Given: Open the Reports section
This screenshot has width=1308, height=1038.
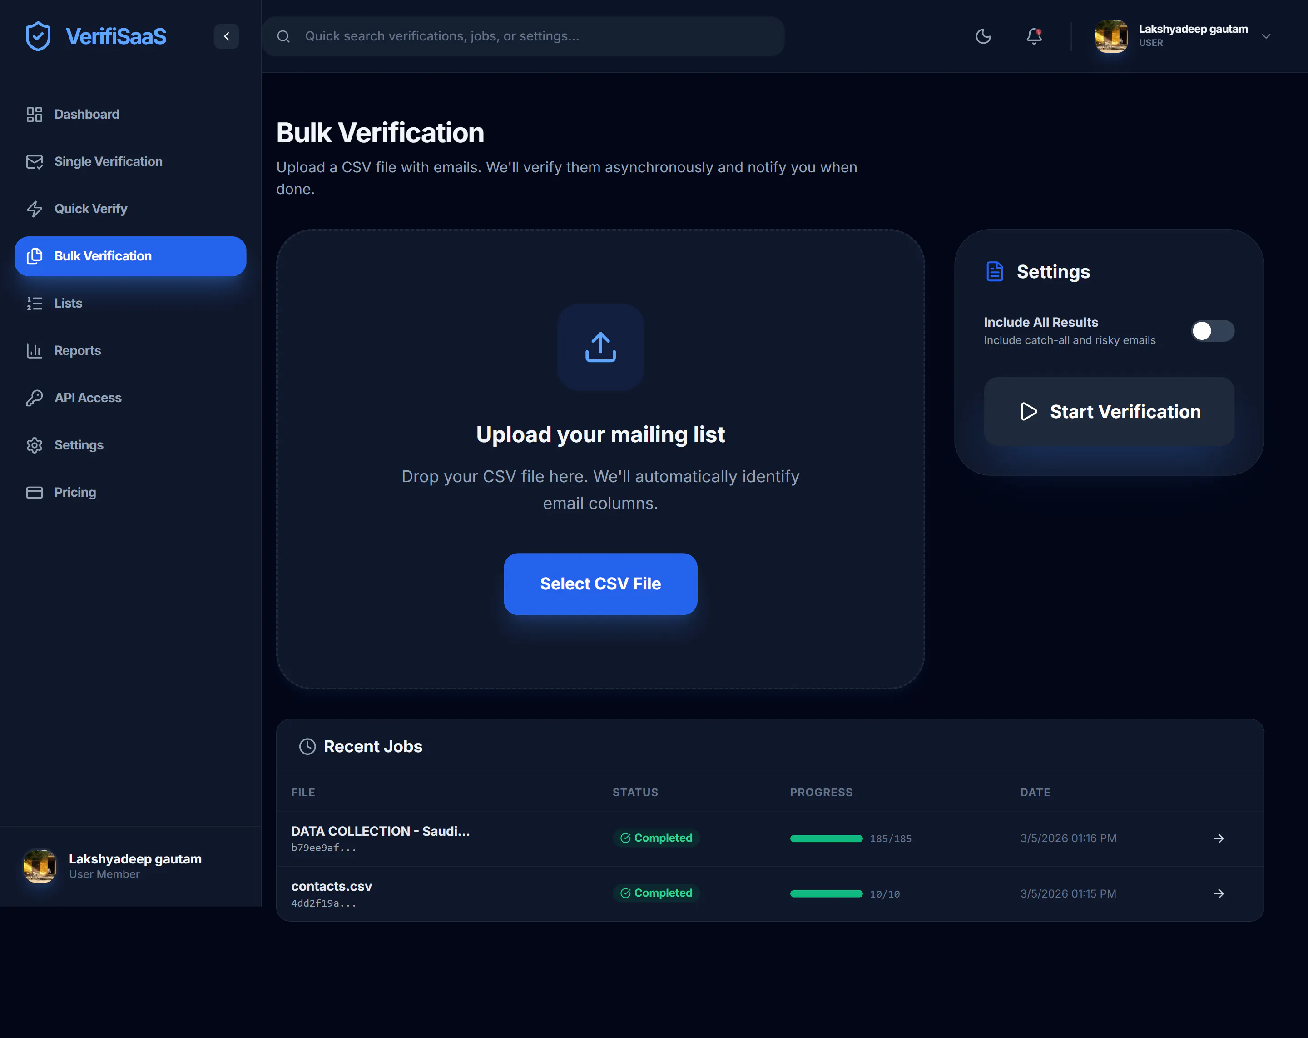Looking at the screenshot, I should click(x=130, y=351).
